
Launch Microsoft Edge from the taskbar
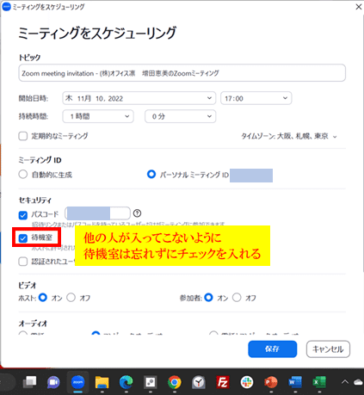pos(126,382)
